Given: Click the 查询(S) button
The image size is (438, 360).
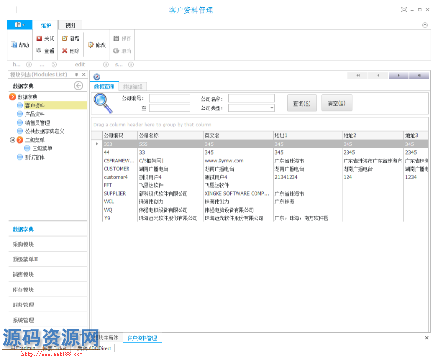Looking at the screenshot, I should tap(302, 103).
